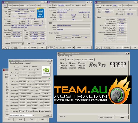The image size is (138, 123).
Task: Click the GPU-Z camera screenshot icon
Action: 50,63
